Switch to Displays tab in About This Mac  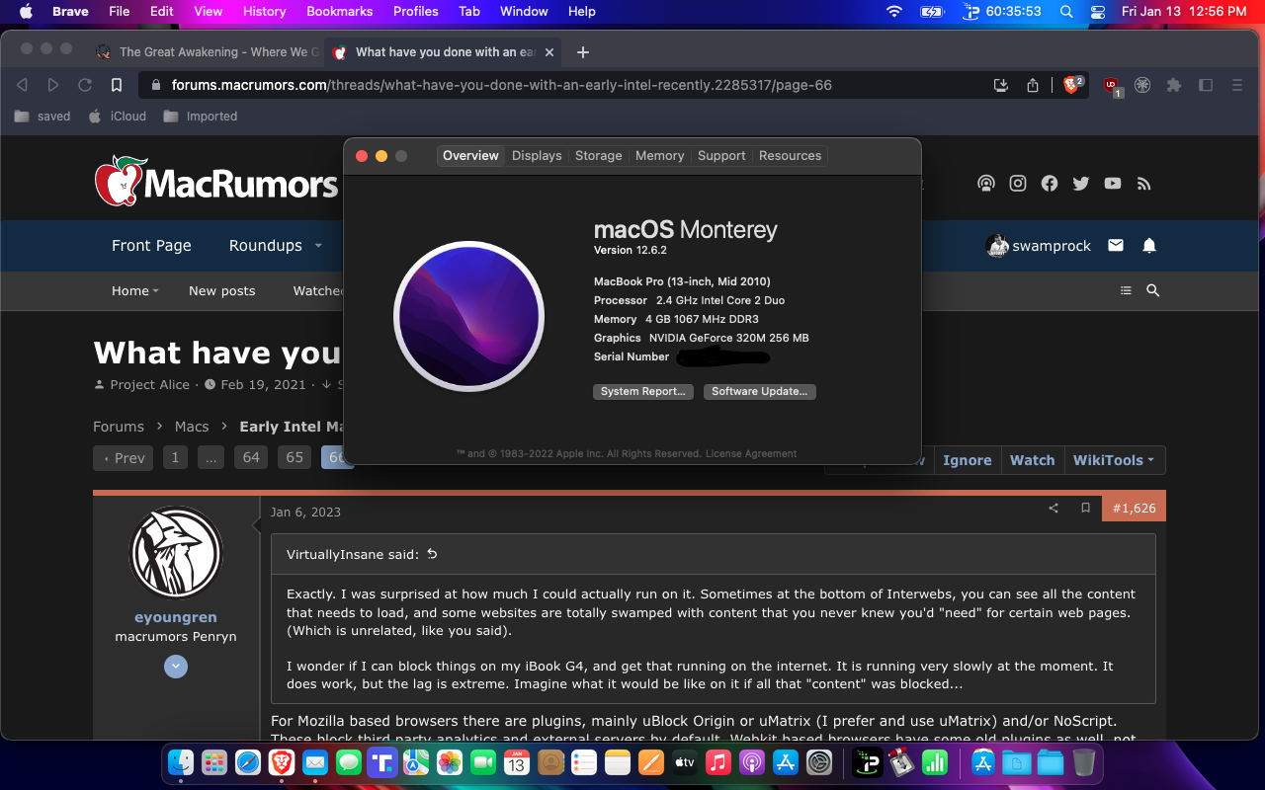[537, 156]
